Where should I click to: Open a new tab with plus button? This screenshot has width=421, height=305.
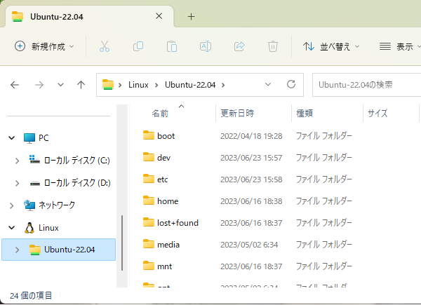click(191, 17)
